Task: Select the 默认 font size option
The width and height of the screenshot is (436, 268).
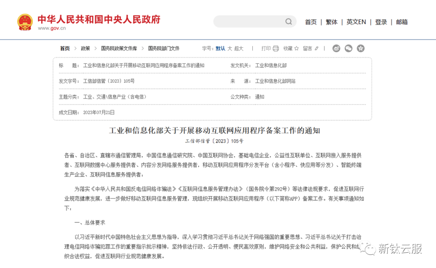Action: [x=221, y=48]
